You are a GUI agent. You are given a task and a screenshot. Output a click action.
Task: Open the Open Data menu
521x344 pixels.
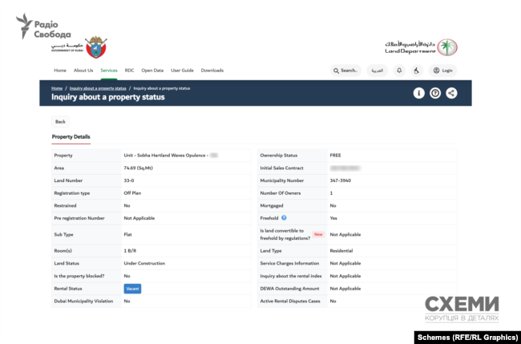coord(152,71)
